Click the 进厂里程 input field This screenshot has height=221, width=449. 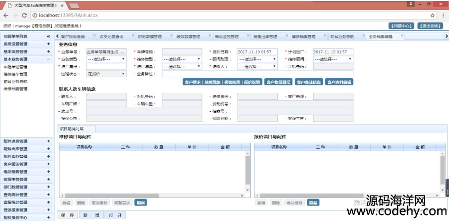click(106, 66)
